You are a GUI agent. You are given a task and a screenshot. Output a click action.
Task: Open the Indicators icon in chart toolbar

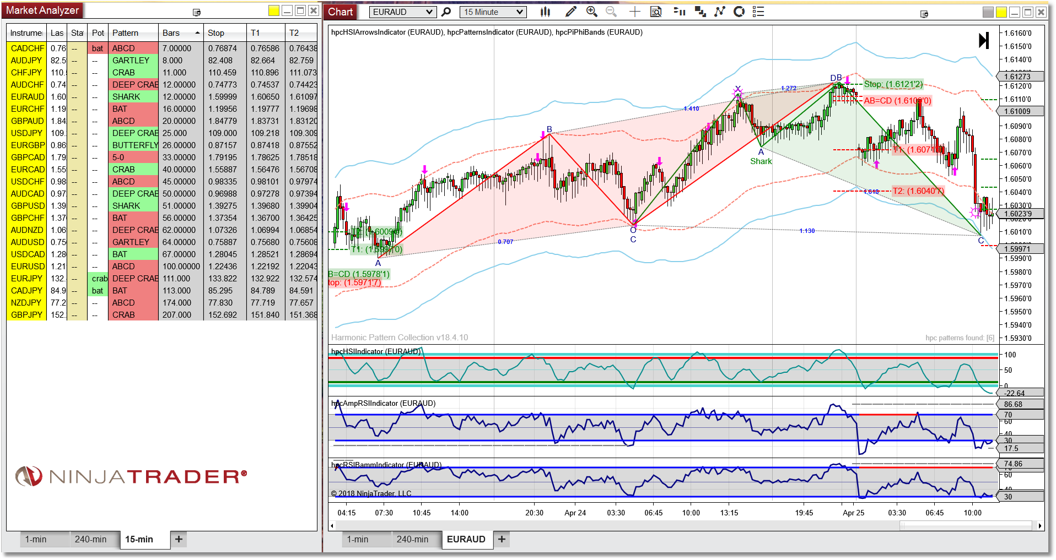click(x=720, y=12)
